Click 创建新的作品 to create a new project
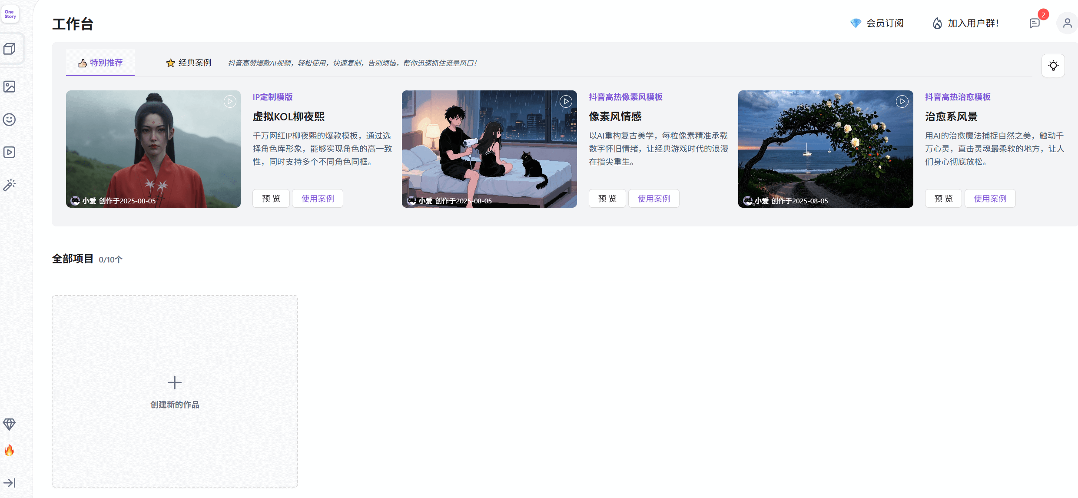This screenshot has height=498, width=1078. 174,392
